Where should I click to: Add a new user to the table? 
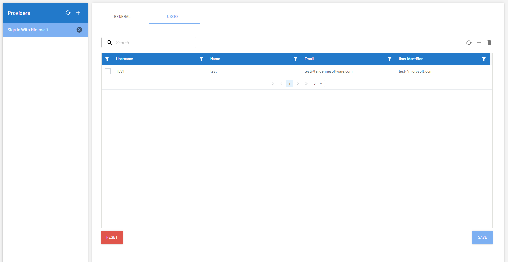tap(479, 43)
